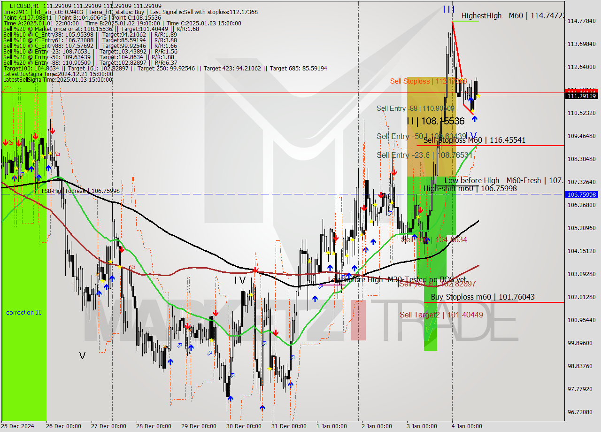
Task: Click the '30 Dec 00:00' time label
Action: 244,426
